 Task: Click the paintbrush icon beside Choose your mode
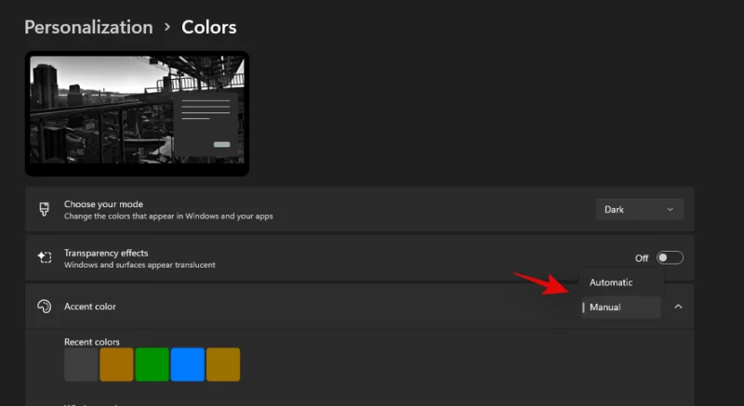pyautogui.click(x=44, y=209)
